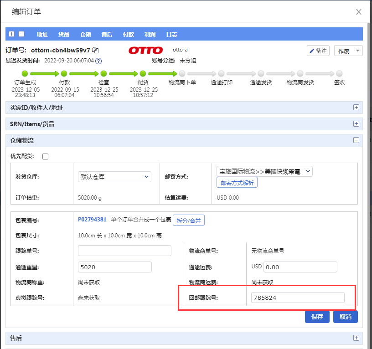Enable the 优先配货 checkbox
This screenshot has width=372, height=349.
45,157
